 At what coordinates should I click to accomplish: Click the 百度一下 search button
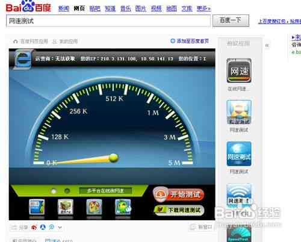(x=231, y=20)
